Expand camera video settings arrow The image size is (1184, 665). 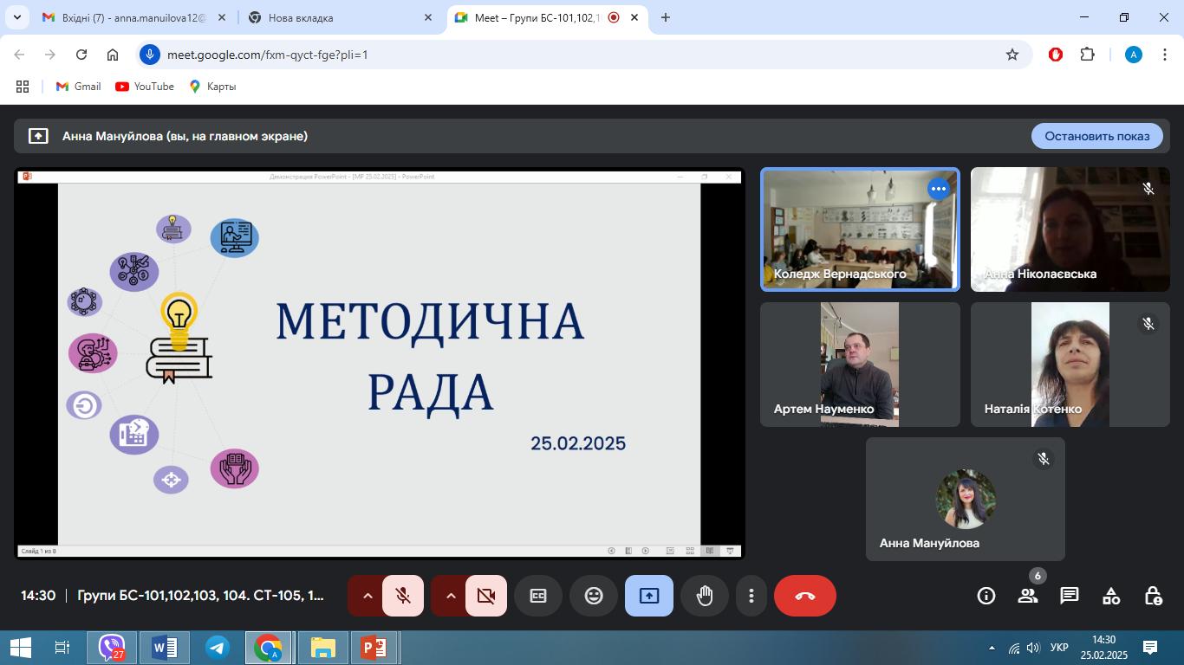[451, 596]
